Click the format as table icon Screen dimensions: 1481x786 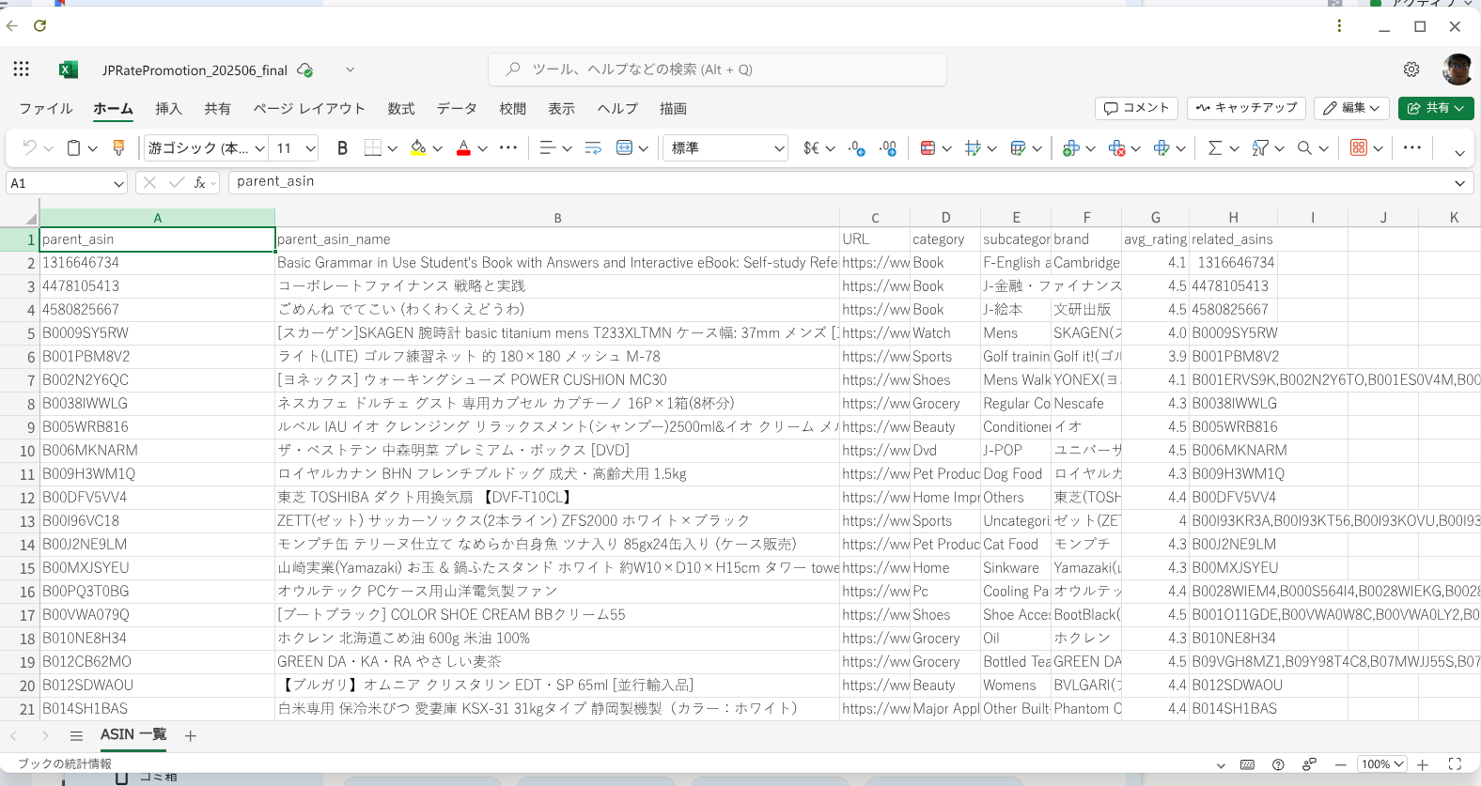point(1018,148)
